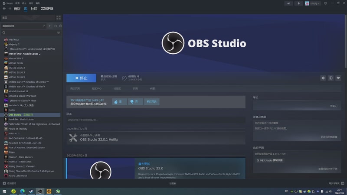Click add a game at bottom left
347x195 pixels.
[9, 183]
